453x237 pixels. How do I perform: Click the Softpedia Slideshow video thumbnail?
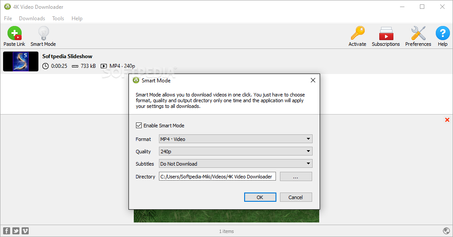[x=20, y=61]
